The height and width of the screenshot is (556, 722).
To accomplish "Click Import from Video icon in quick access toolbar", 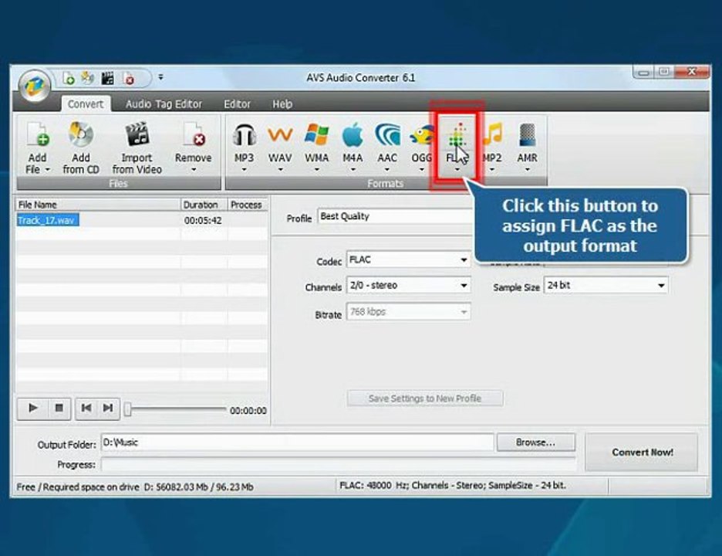I will click(108, 78).
